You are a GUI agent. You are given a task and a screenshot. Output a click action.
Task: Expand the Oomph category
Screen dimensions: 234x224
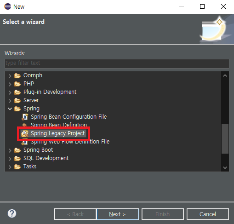(x=10, y=76)
